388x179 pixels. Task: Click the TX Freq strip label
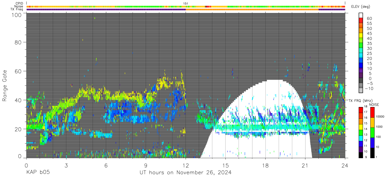pos(17,9)
